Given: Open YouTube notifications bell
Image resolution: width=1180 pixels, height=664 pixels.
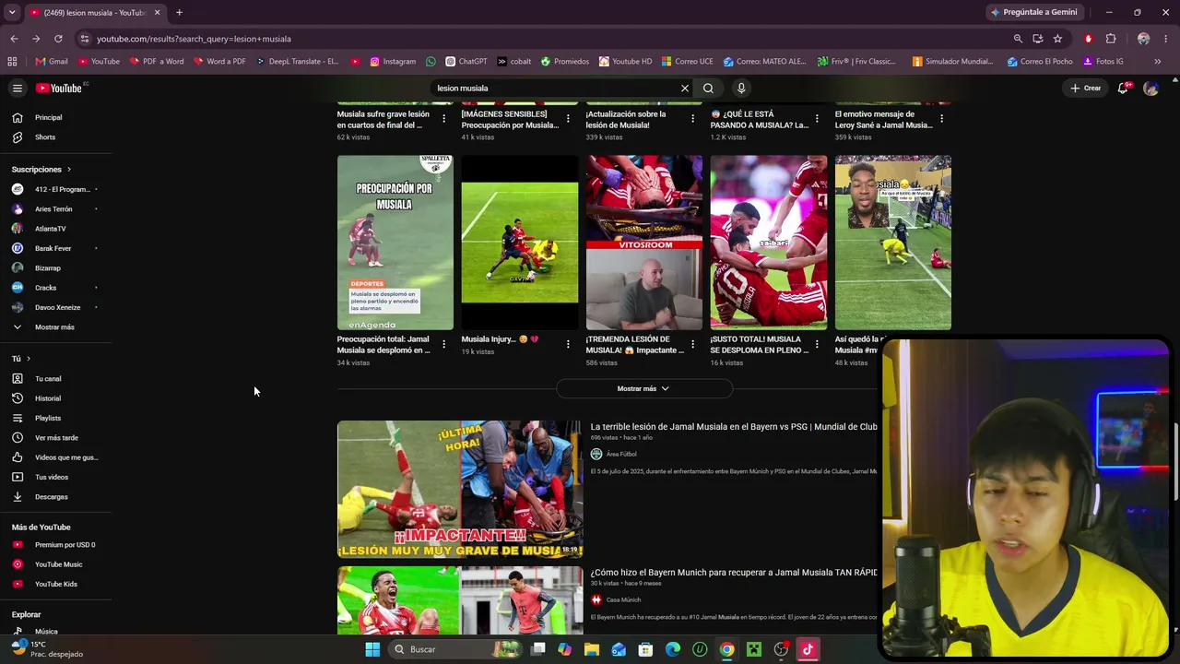Looking at the screenshot, I should pyautogui.click(x=1123, y=89).
